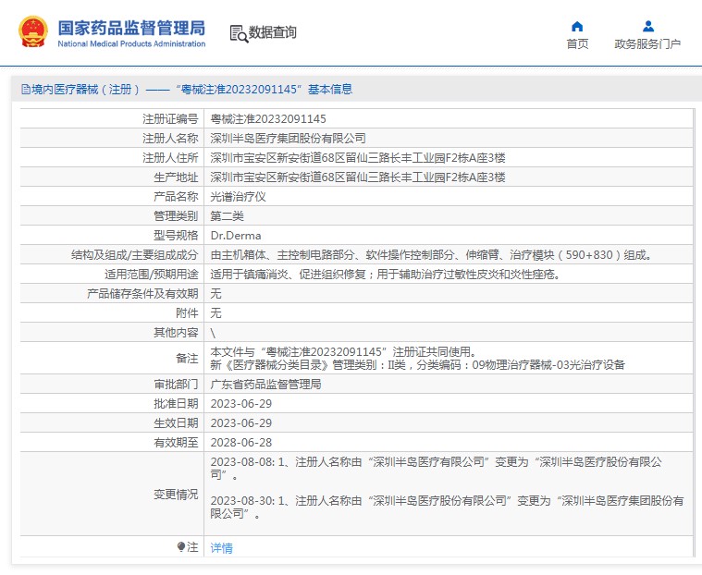The image size is (702, 575).
Task: Click the National Medical Products Administration subtitle
Action: tap(131, 44)
